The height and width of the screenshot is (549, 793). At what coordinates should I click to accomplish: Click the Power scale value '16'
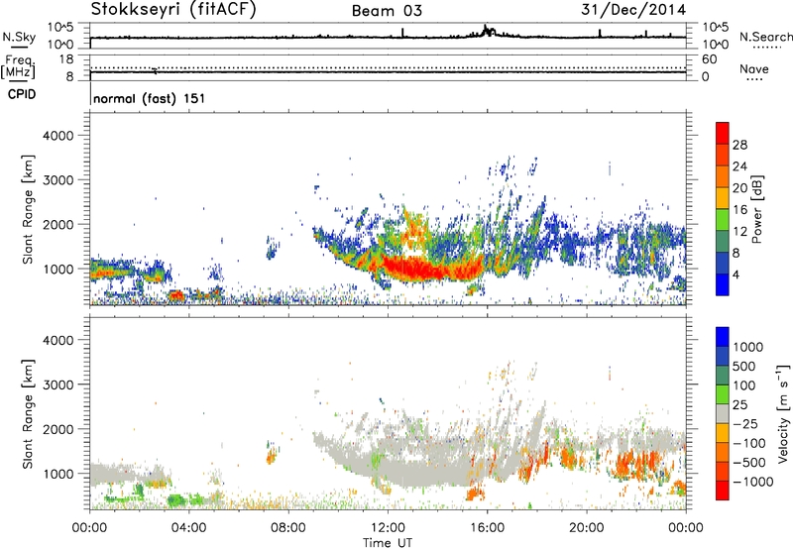point(739,210)
